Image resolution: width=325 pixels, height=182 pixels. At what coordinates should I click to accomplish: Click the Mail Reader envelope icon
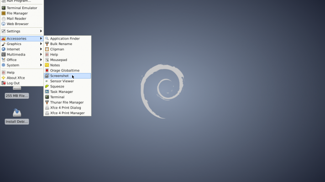tap(4, 19)
